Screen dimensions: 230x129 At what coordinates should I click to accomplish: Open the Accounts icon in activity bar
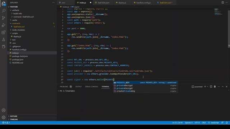click(4, 110)
